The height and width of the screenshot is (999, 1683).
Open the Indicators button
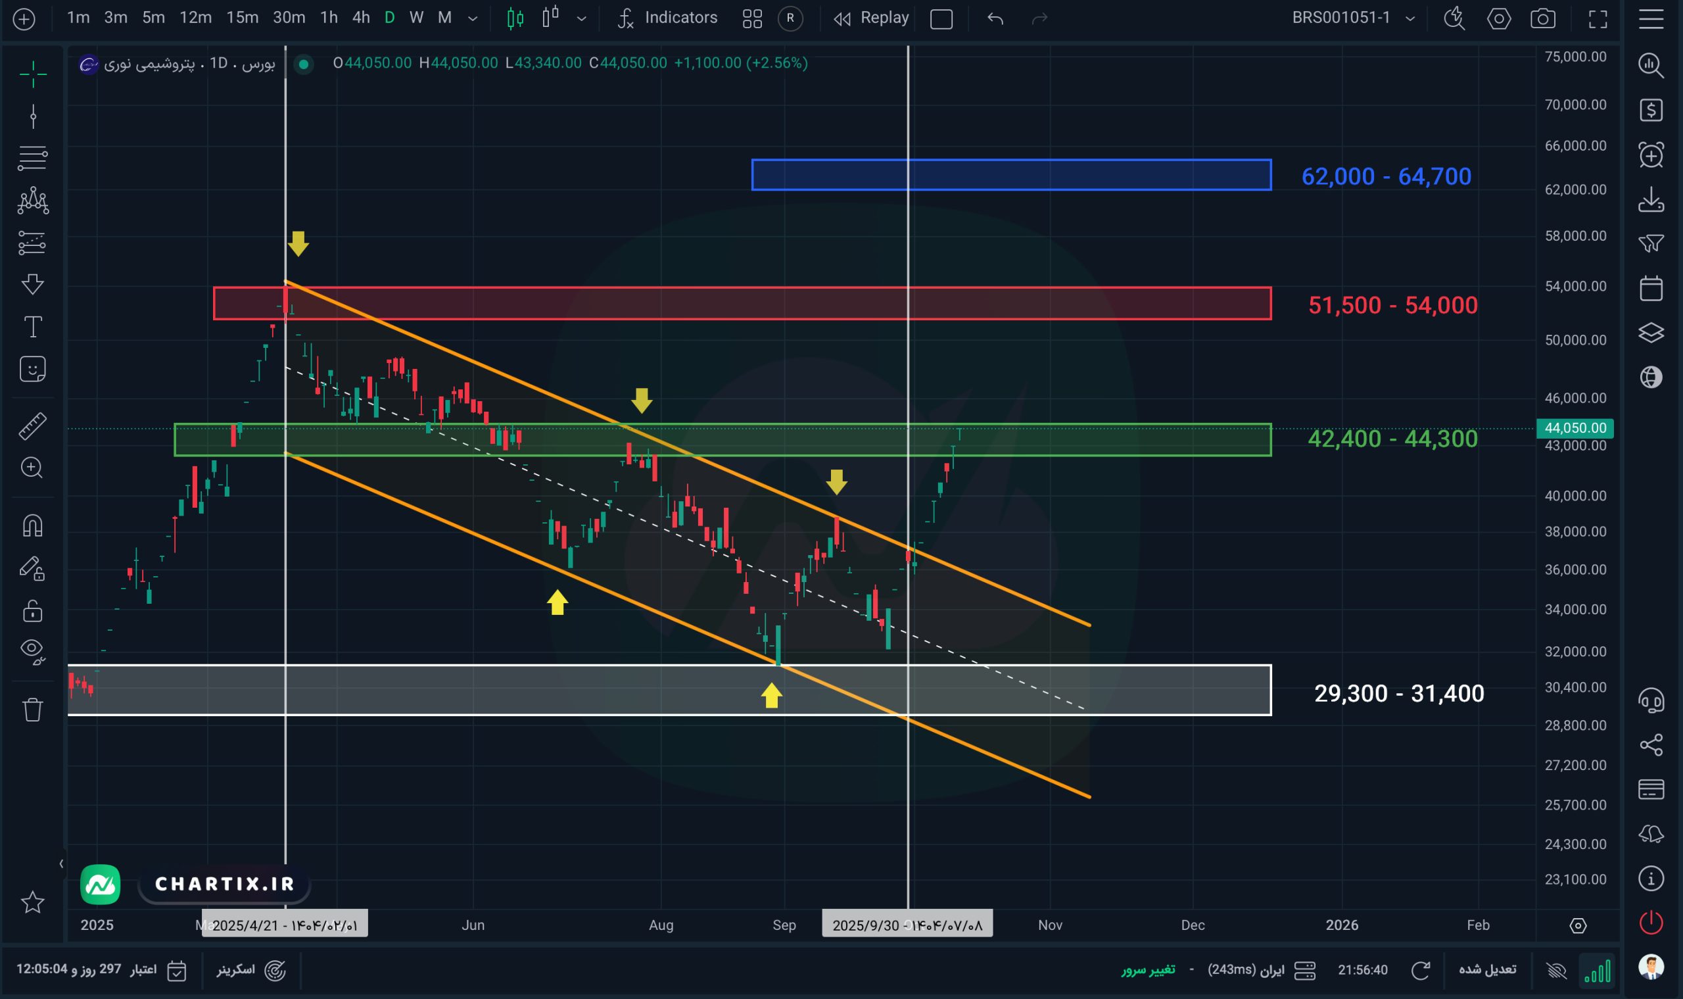[x=667, y=18]
